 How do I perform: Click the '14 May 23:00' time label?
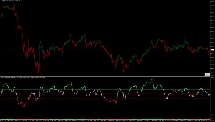[168, 120]
